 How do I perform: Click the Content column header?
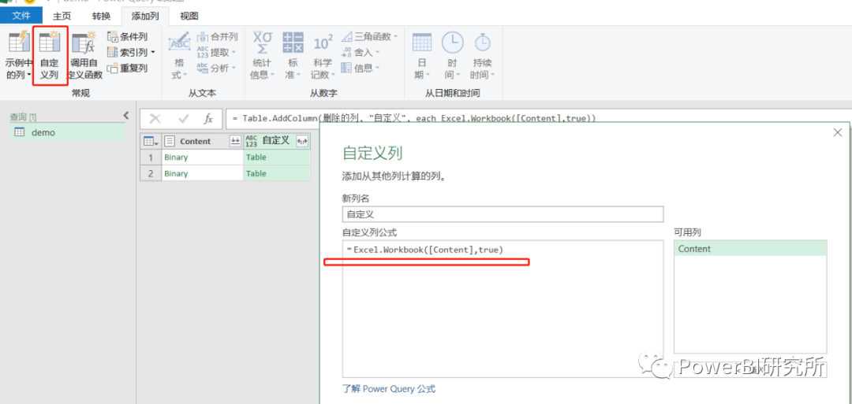[x=195, y=141]
